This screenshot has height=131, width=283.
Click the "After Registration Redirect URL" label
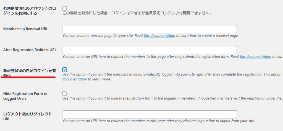(x=30, y=50)
